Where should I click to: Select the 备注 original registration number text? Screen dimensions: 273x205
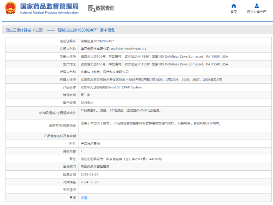click(x=121, y=159)
